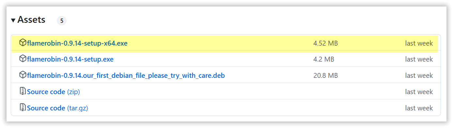
Task: Collapse the Assets section triangle
Action: click(13, 20)
